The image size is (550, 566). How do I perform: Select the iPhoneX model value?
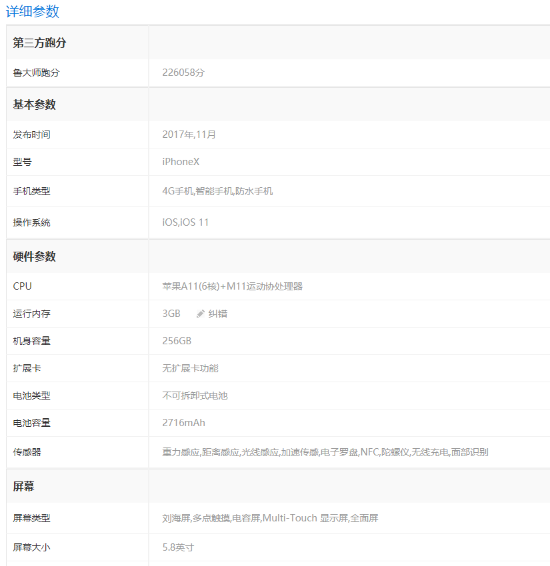(x=181, y=162)
